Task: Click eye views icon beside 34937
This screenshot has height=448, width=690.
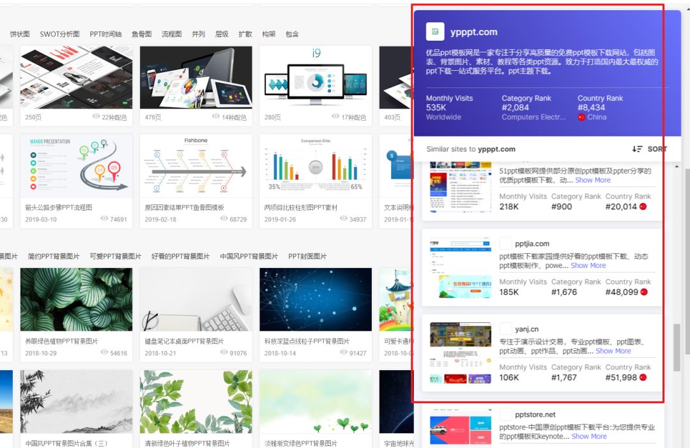Action: pyautogui.click(x=344, y=218)
